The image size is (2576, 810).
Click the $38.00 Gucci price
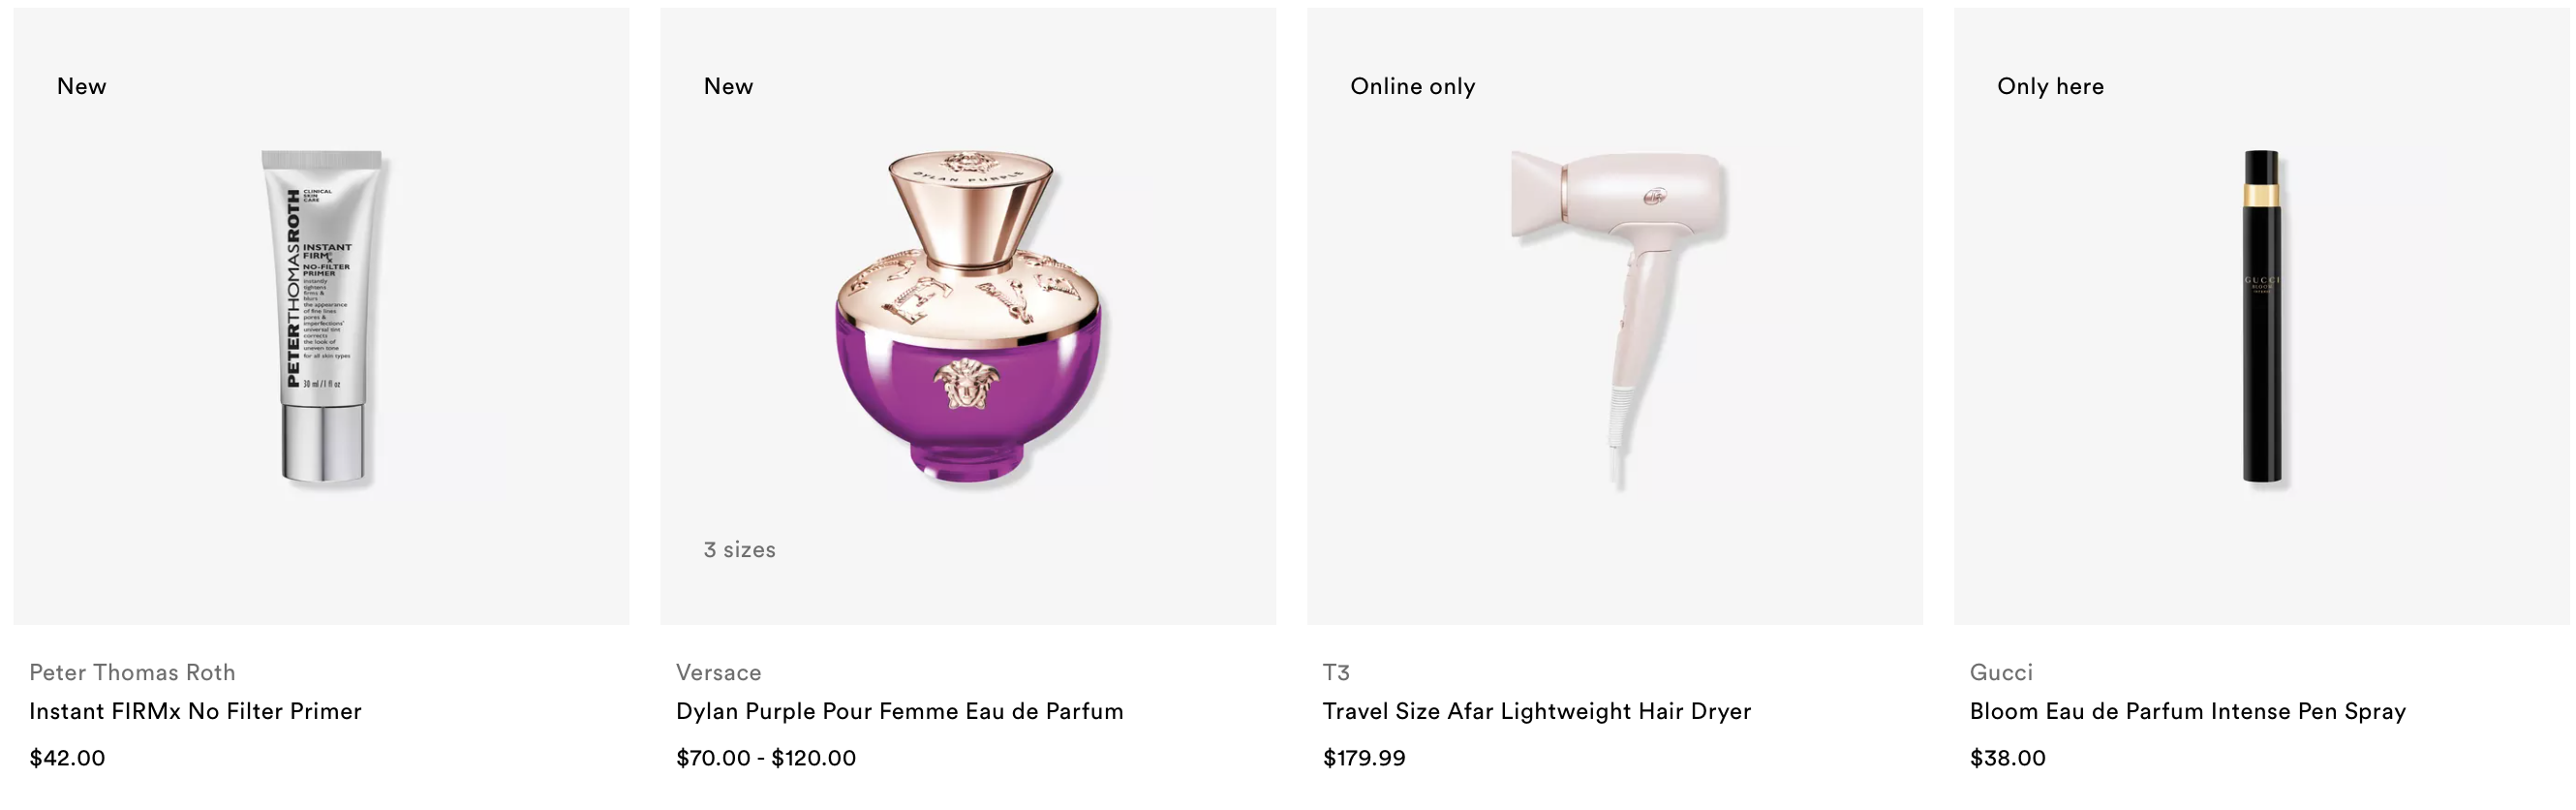click(x=2007, y=758)
